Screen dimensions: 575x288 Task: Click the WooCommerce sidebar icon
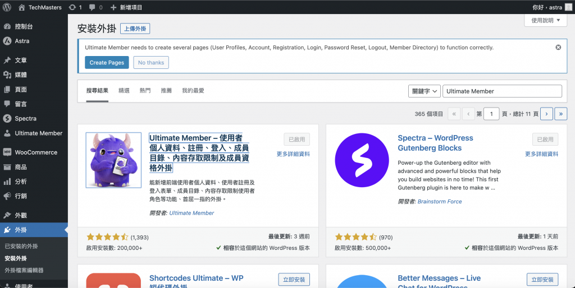[x=7, y=152]
